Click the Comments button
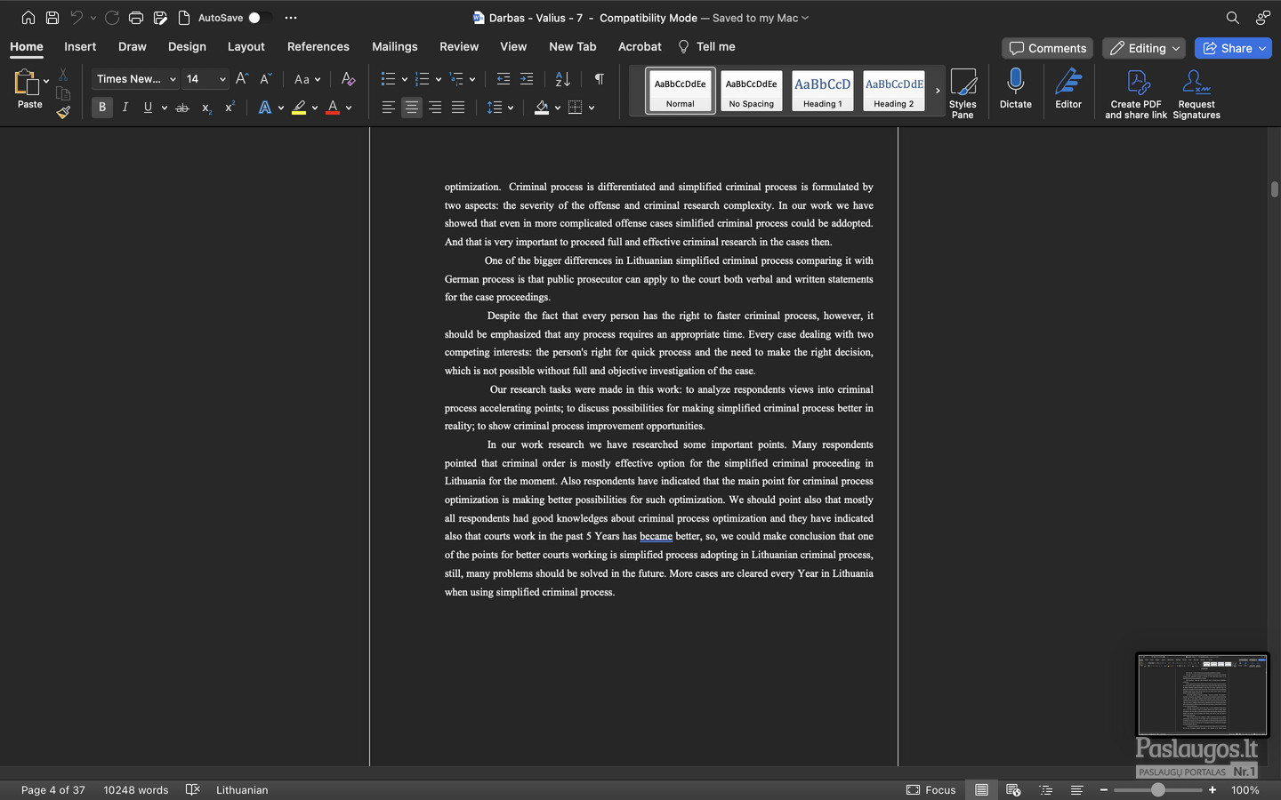Image resolution: width=1281 pixels, height=800 pixels. click(1047, 48)
